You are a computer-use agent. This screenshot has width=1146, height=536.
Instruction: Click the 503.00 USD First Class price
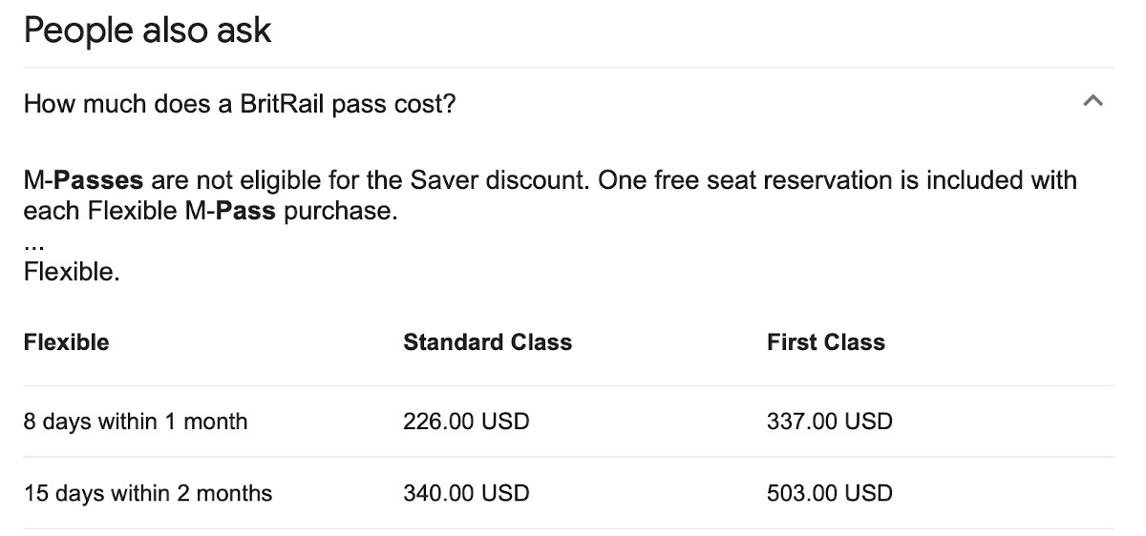(x=829, y=493)
